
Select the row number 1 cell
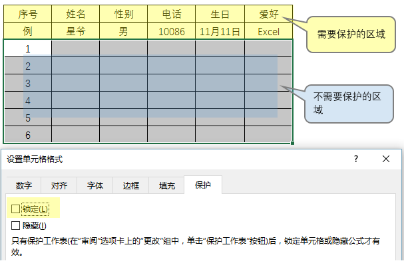(28, 48)
